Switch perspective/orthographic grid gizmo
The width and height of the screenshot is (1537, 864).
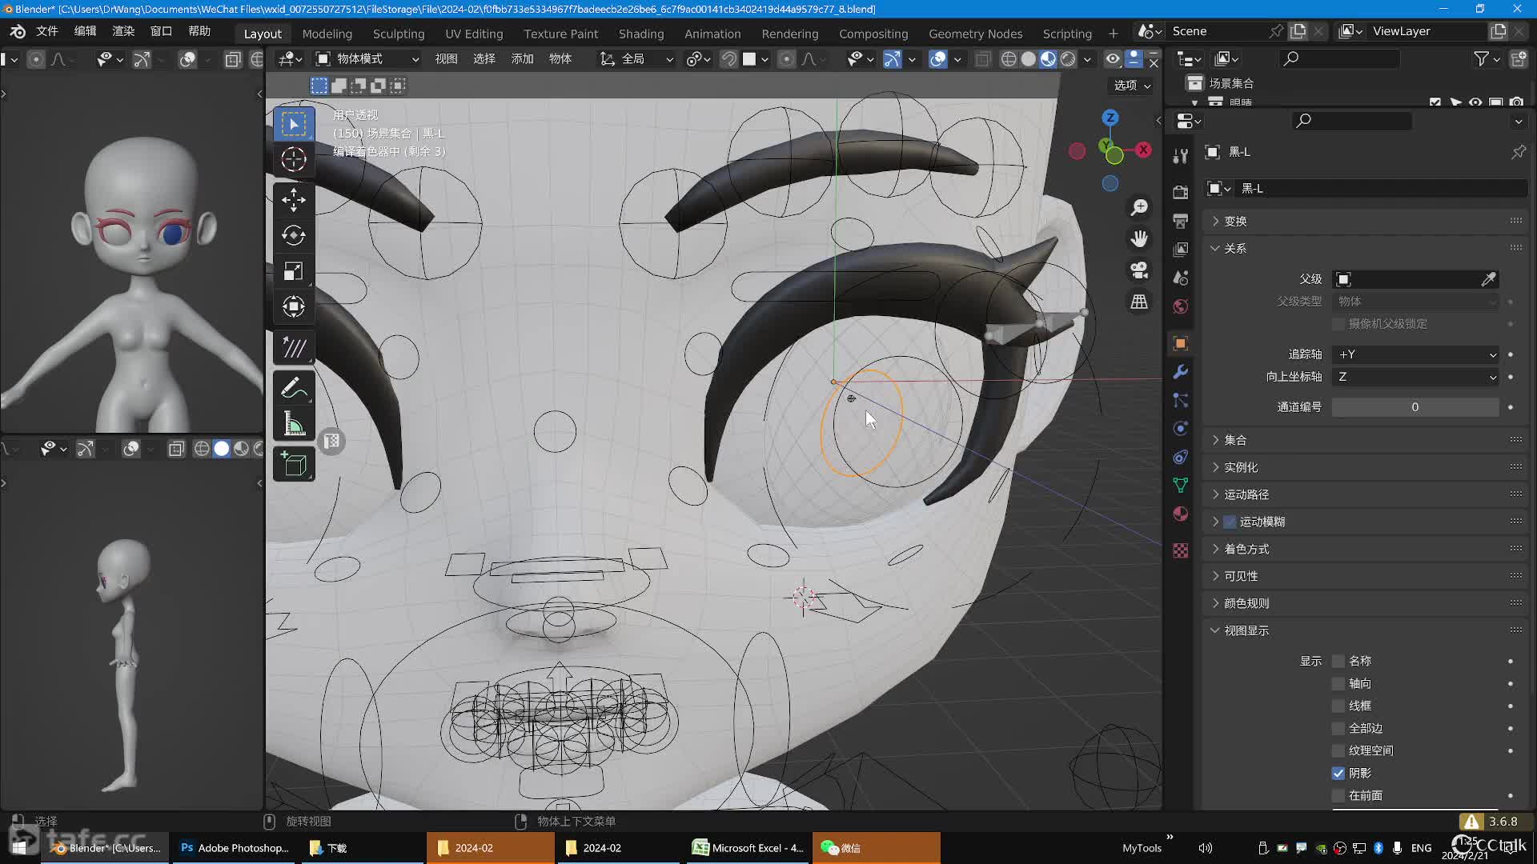(x=1138, y=302)
